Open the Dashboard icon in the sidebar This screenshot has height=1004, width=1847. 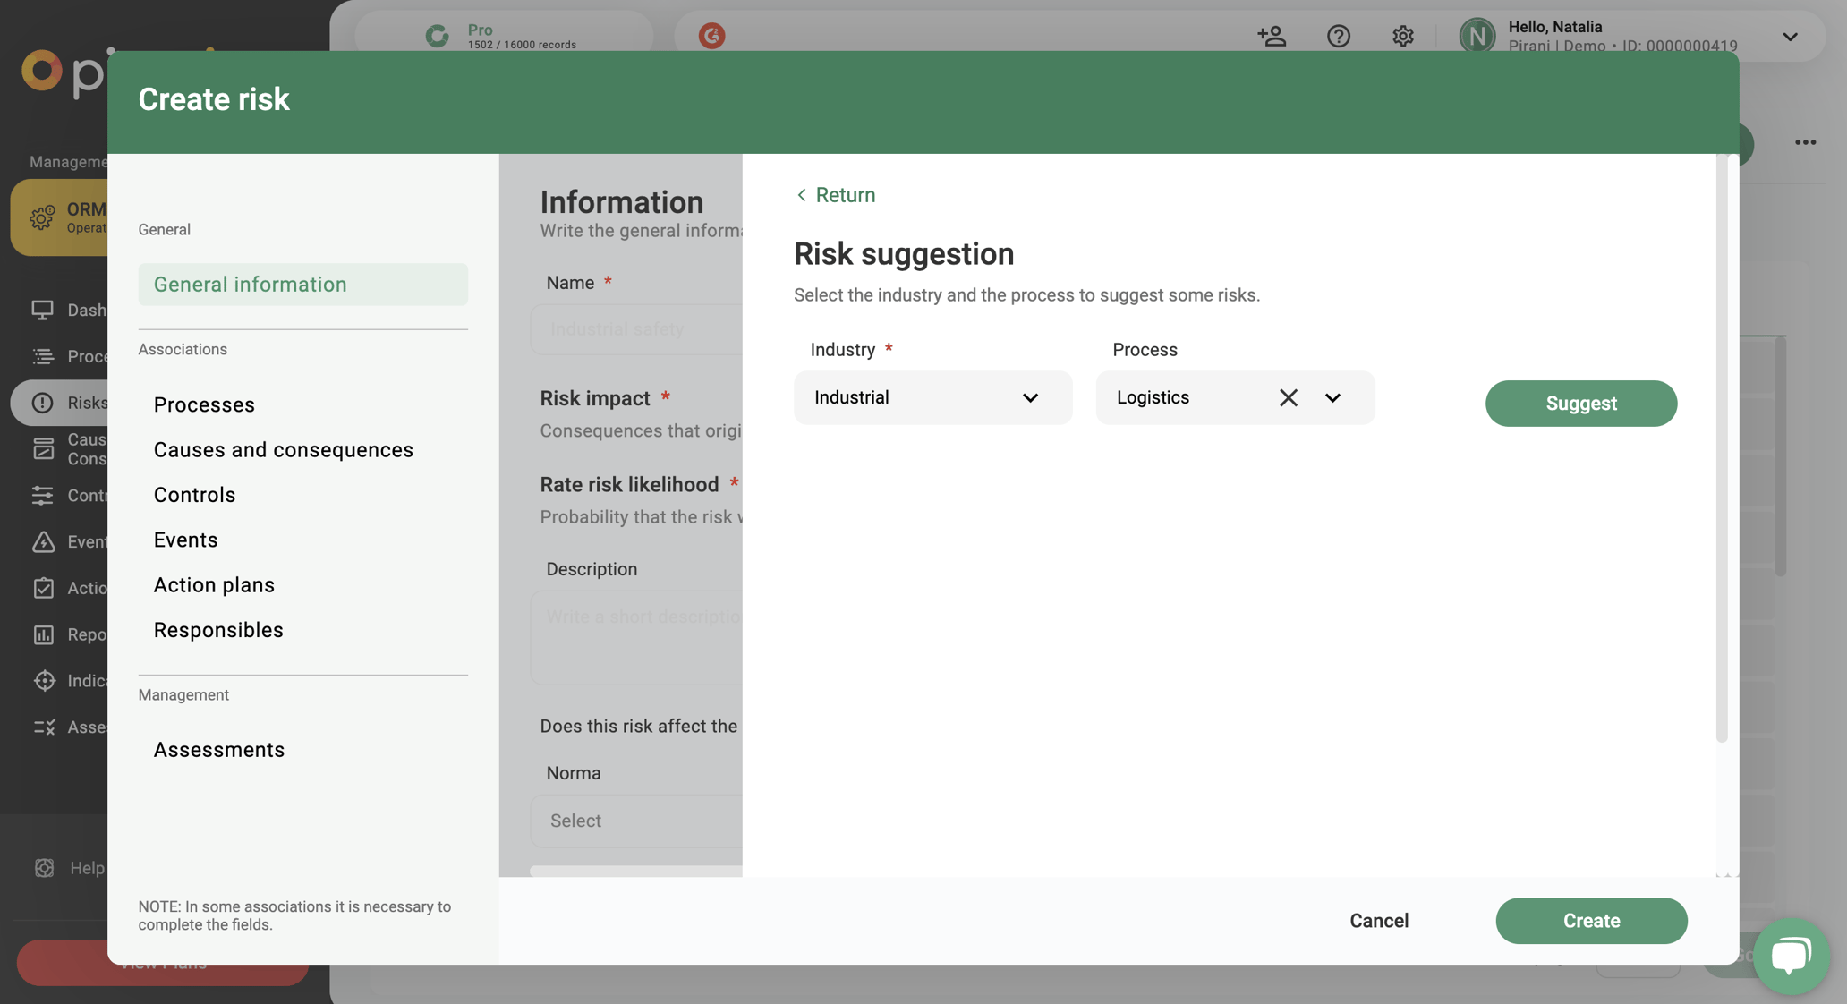(x=43, y=310)
